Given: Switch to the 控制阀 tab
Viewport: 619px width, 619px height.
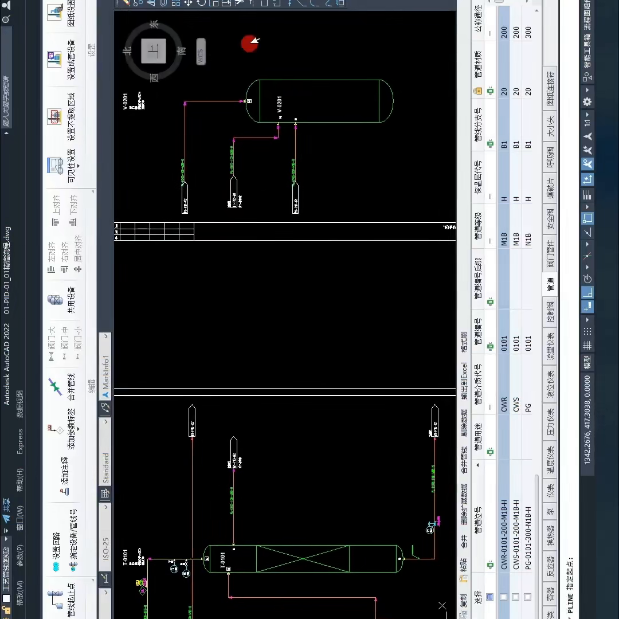Looking at the screenshot, I should click(550, 312).
